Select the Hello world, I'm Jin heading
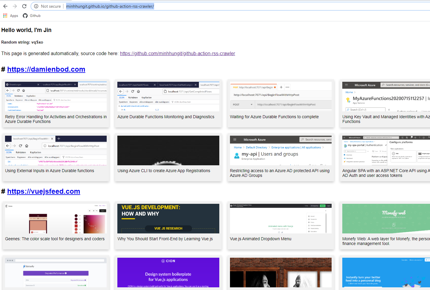Screen dimensions: 430x290 (x=26, y=30)
